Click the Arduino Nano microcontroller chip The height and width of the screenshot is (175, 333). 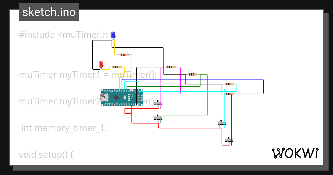tap(116, 97)
